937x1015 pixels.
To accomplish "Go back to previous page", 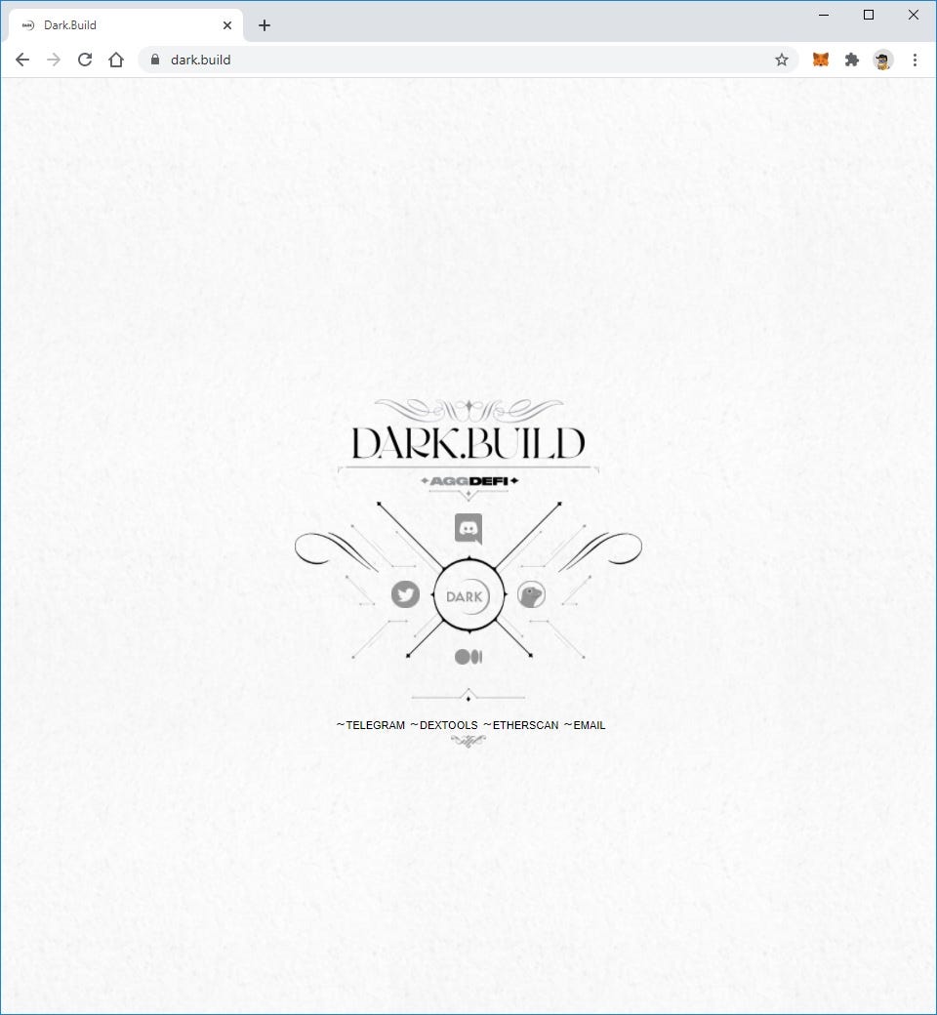I will tap(22, 60).
